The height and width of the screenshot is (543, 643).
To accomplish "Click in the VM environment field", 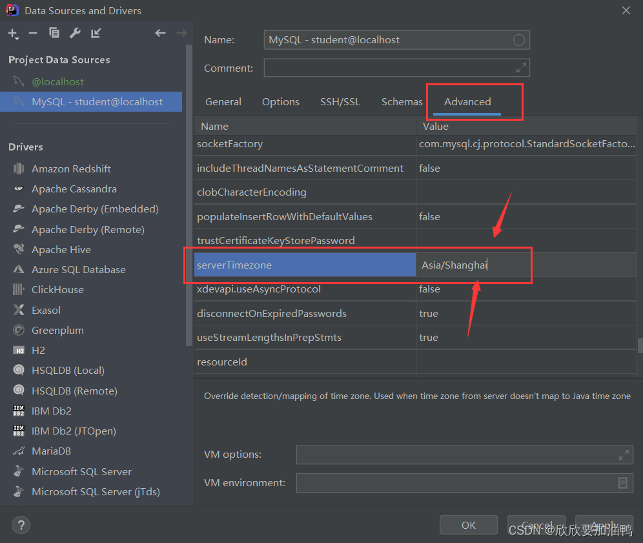I will pyautogui.click(x=465, y=483).
